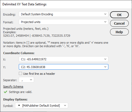Click the 'Settings are valid.' status text
The image size is (132, 112).
[x=20, y=92]
